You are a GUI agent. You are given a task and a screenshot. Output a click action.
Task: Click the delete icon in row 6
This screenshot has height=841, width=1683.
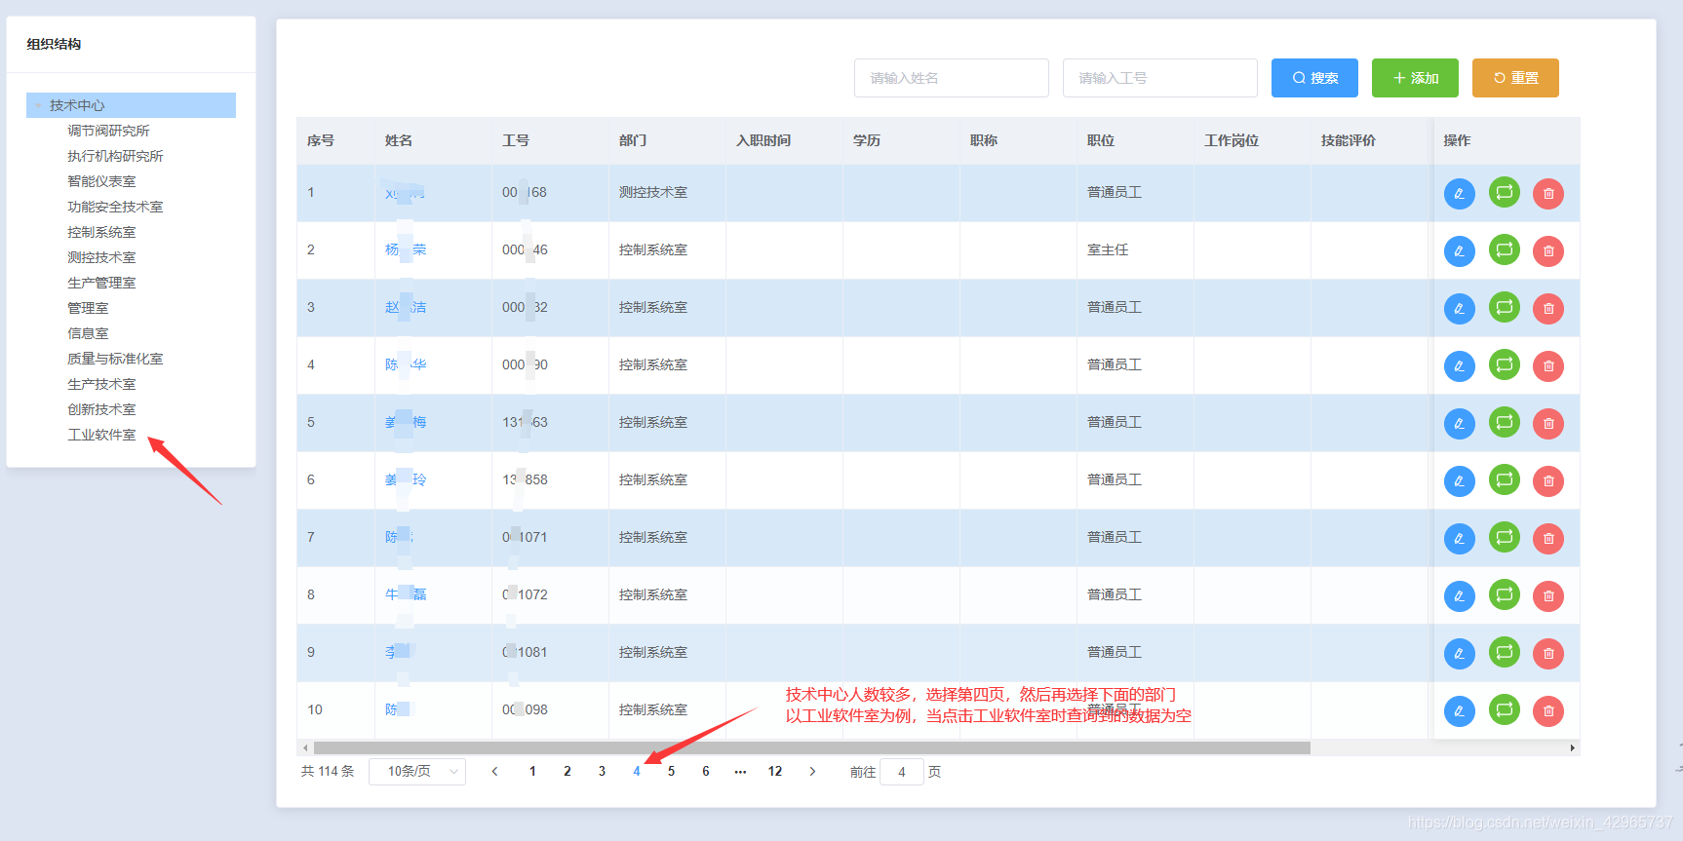[1548, 481]
